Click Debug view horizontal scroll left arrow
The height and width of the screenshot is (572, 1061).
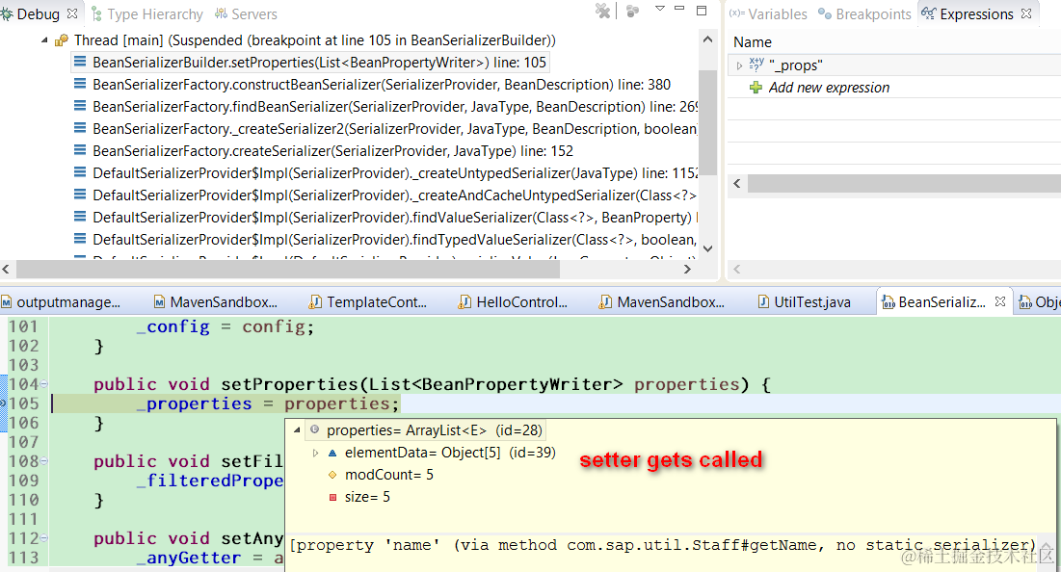click(x=6, y=269)
